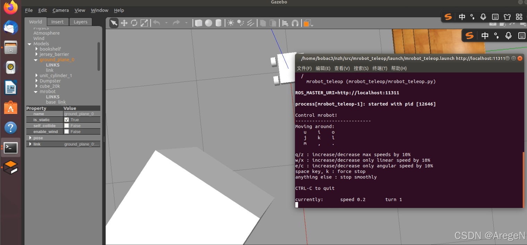527x245 pixels.
Task: Open terminal 帮助(H) menu
Action: (399, 68)
